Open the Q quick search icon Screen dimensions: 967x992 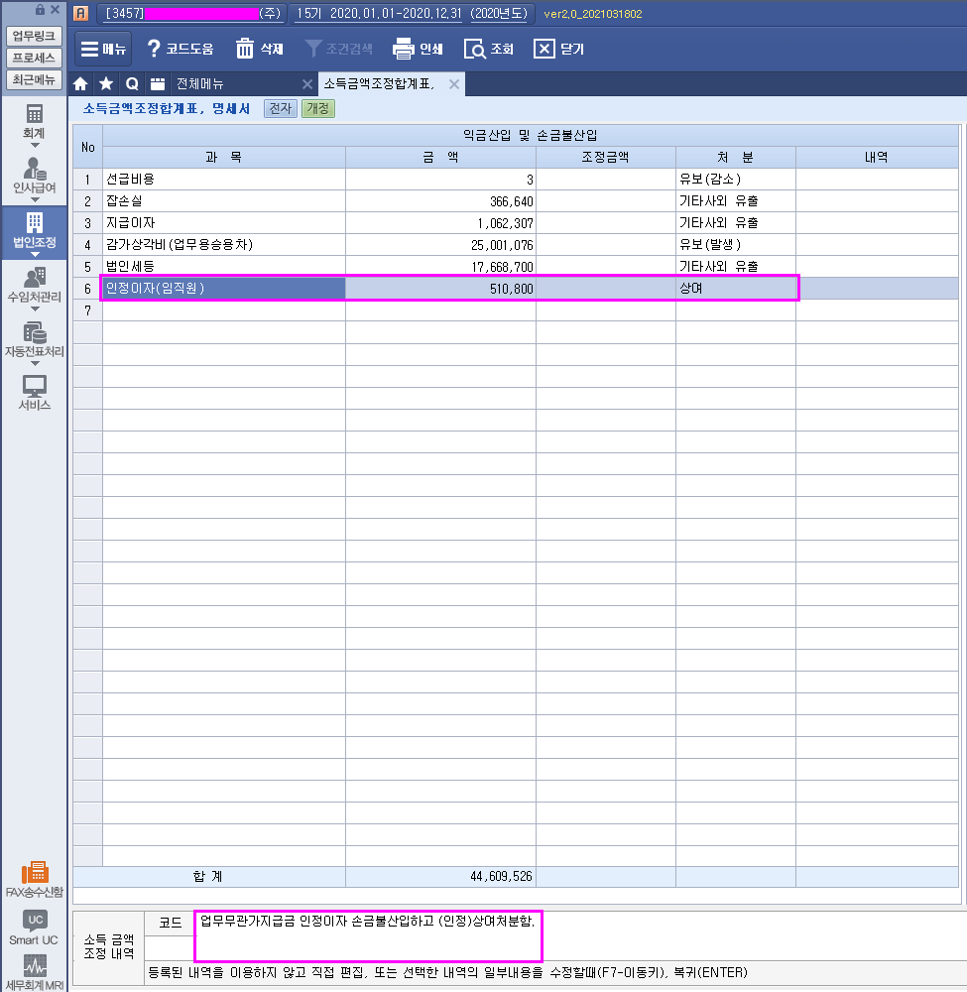click(x=132, y=83)
